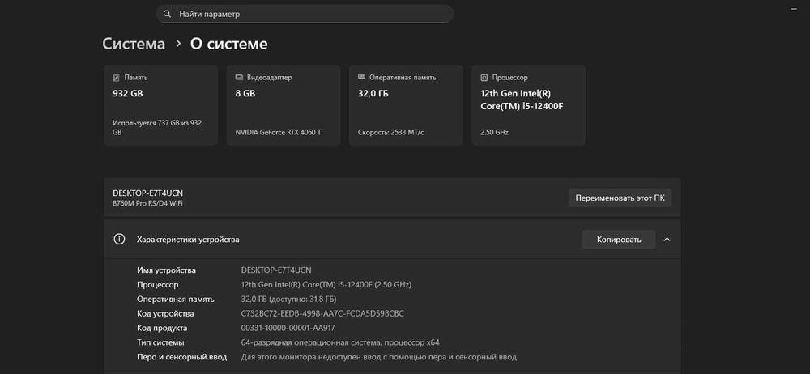This screenshot has width=810, height=374.
Task: Click the 'Перо и сенсорный ввод' label
Action: click(181, 357)
